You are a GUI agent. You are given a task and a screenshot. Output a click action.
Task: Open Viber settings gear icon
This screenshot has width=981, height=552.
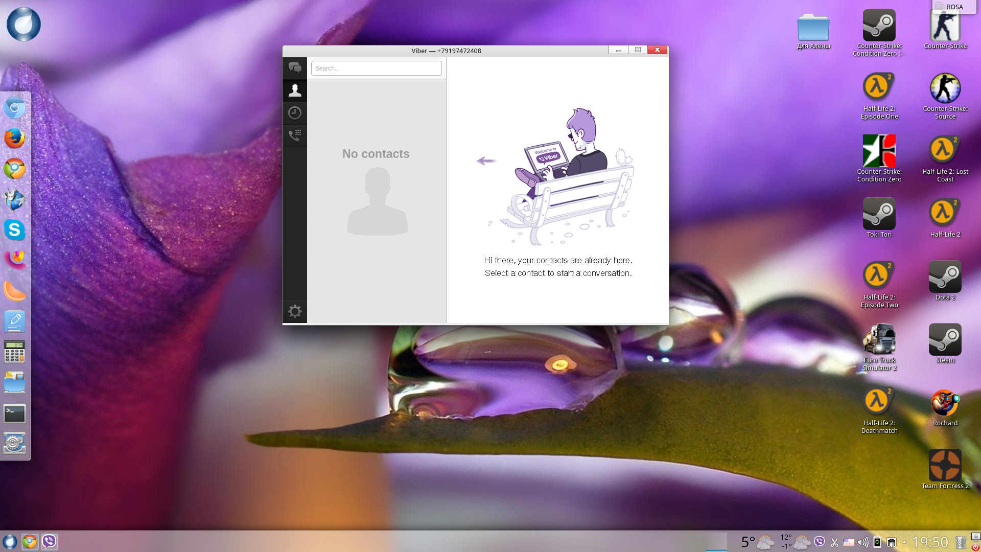pyautogui.click(x=295, y=311)
